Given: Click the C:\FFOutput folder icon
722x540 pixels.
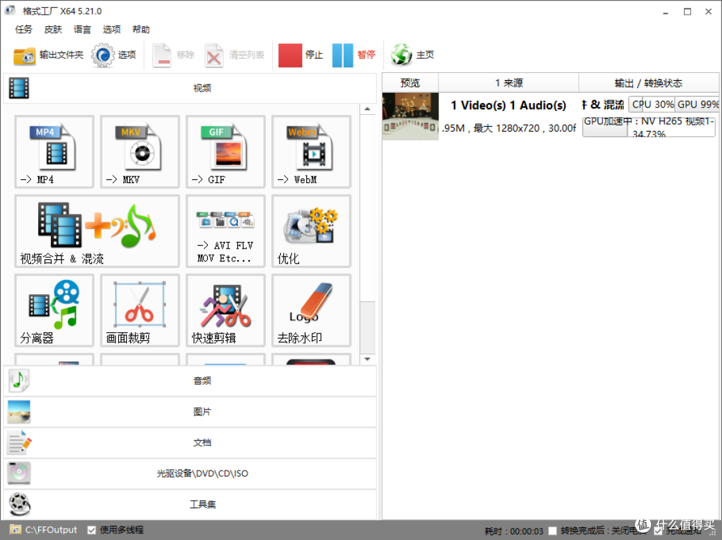Looking at the screenshot, I should (x=15, y=530).
